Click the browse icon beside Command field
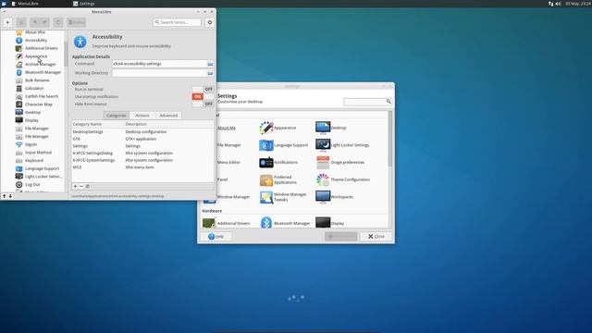The image size is (592, 333). tap(210, 64)
